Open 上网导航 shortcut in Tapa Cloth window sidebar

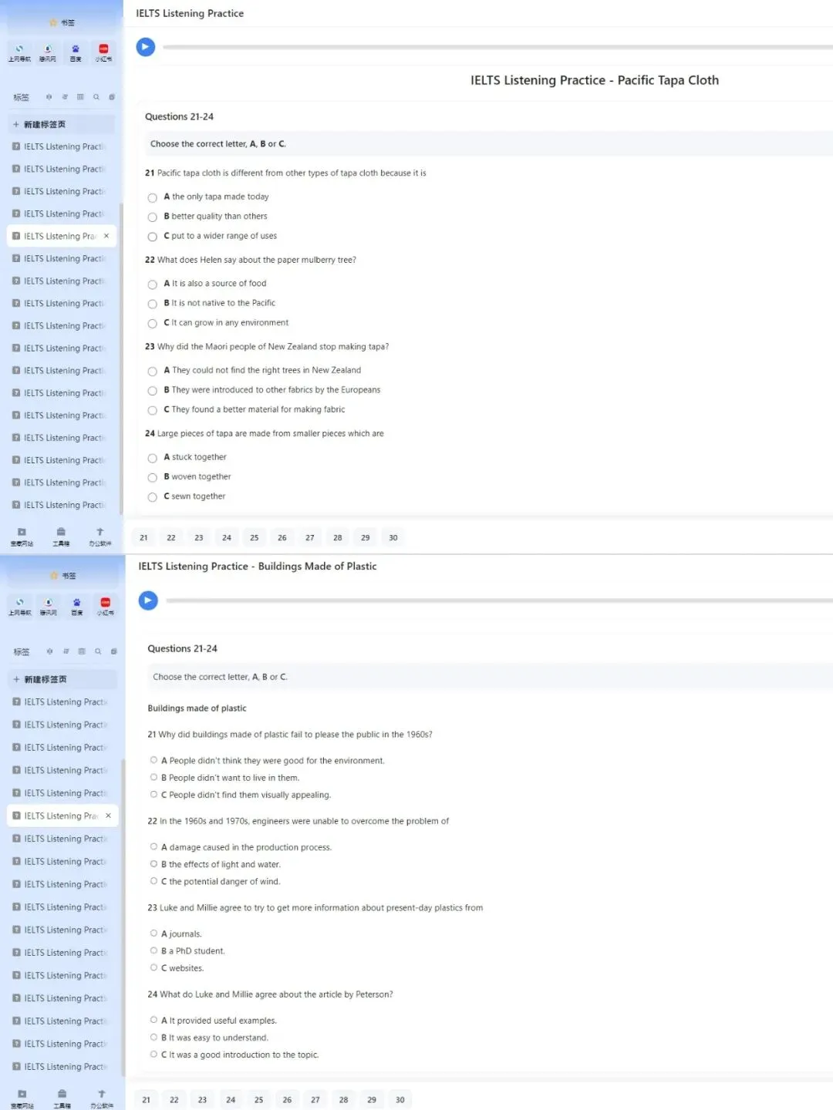pyautogui.click(x=19, y=53)
